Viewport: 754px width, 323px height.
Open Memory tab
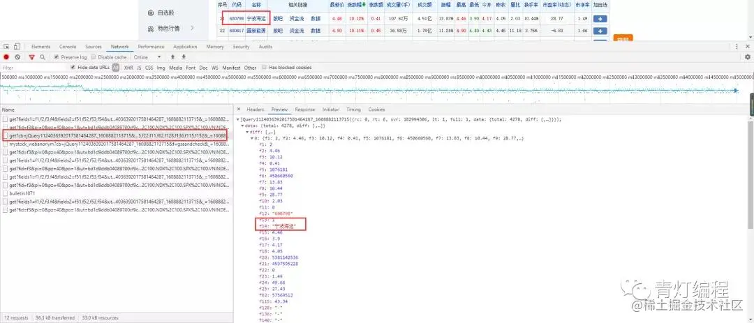[x=215, y=47]
